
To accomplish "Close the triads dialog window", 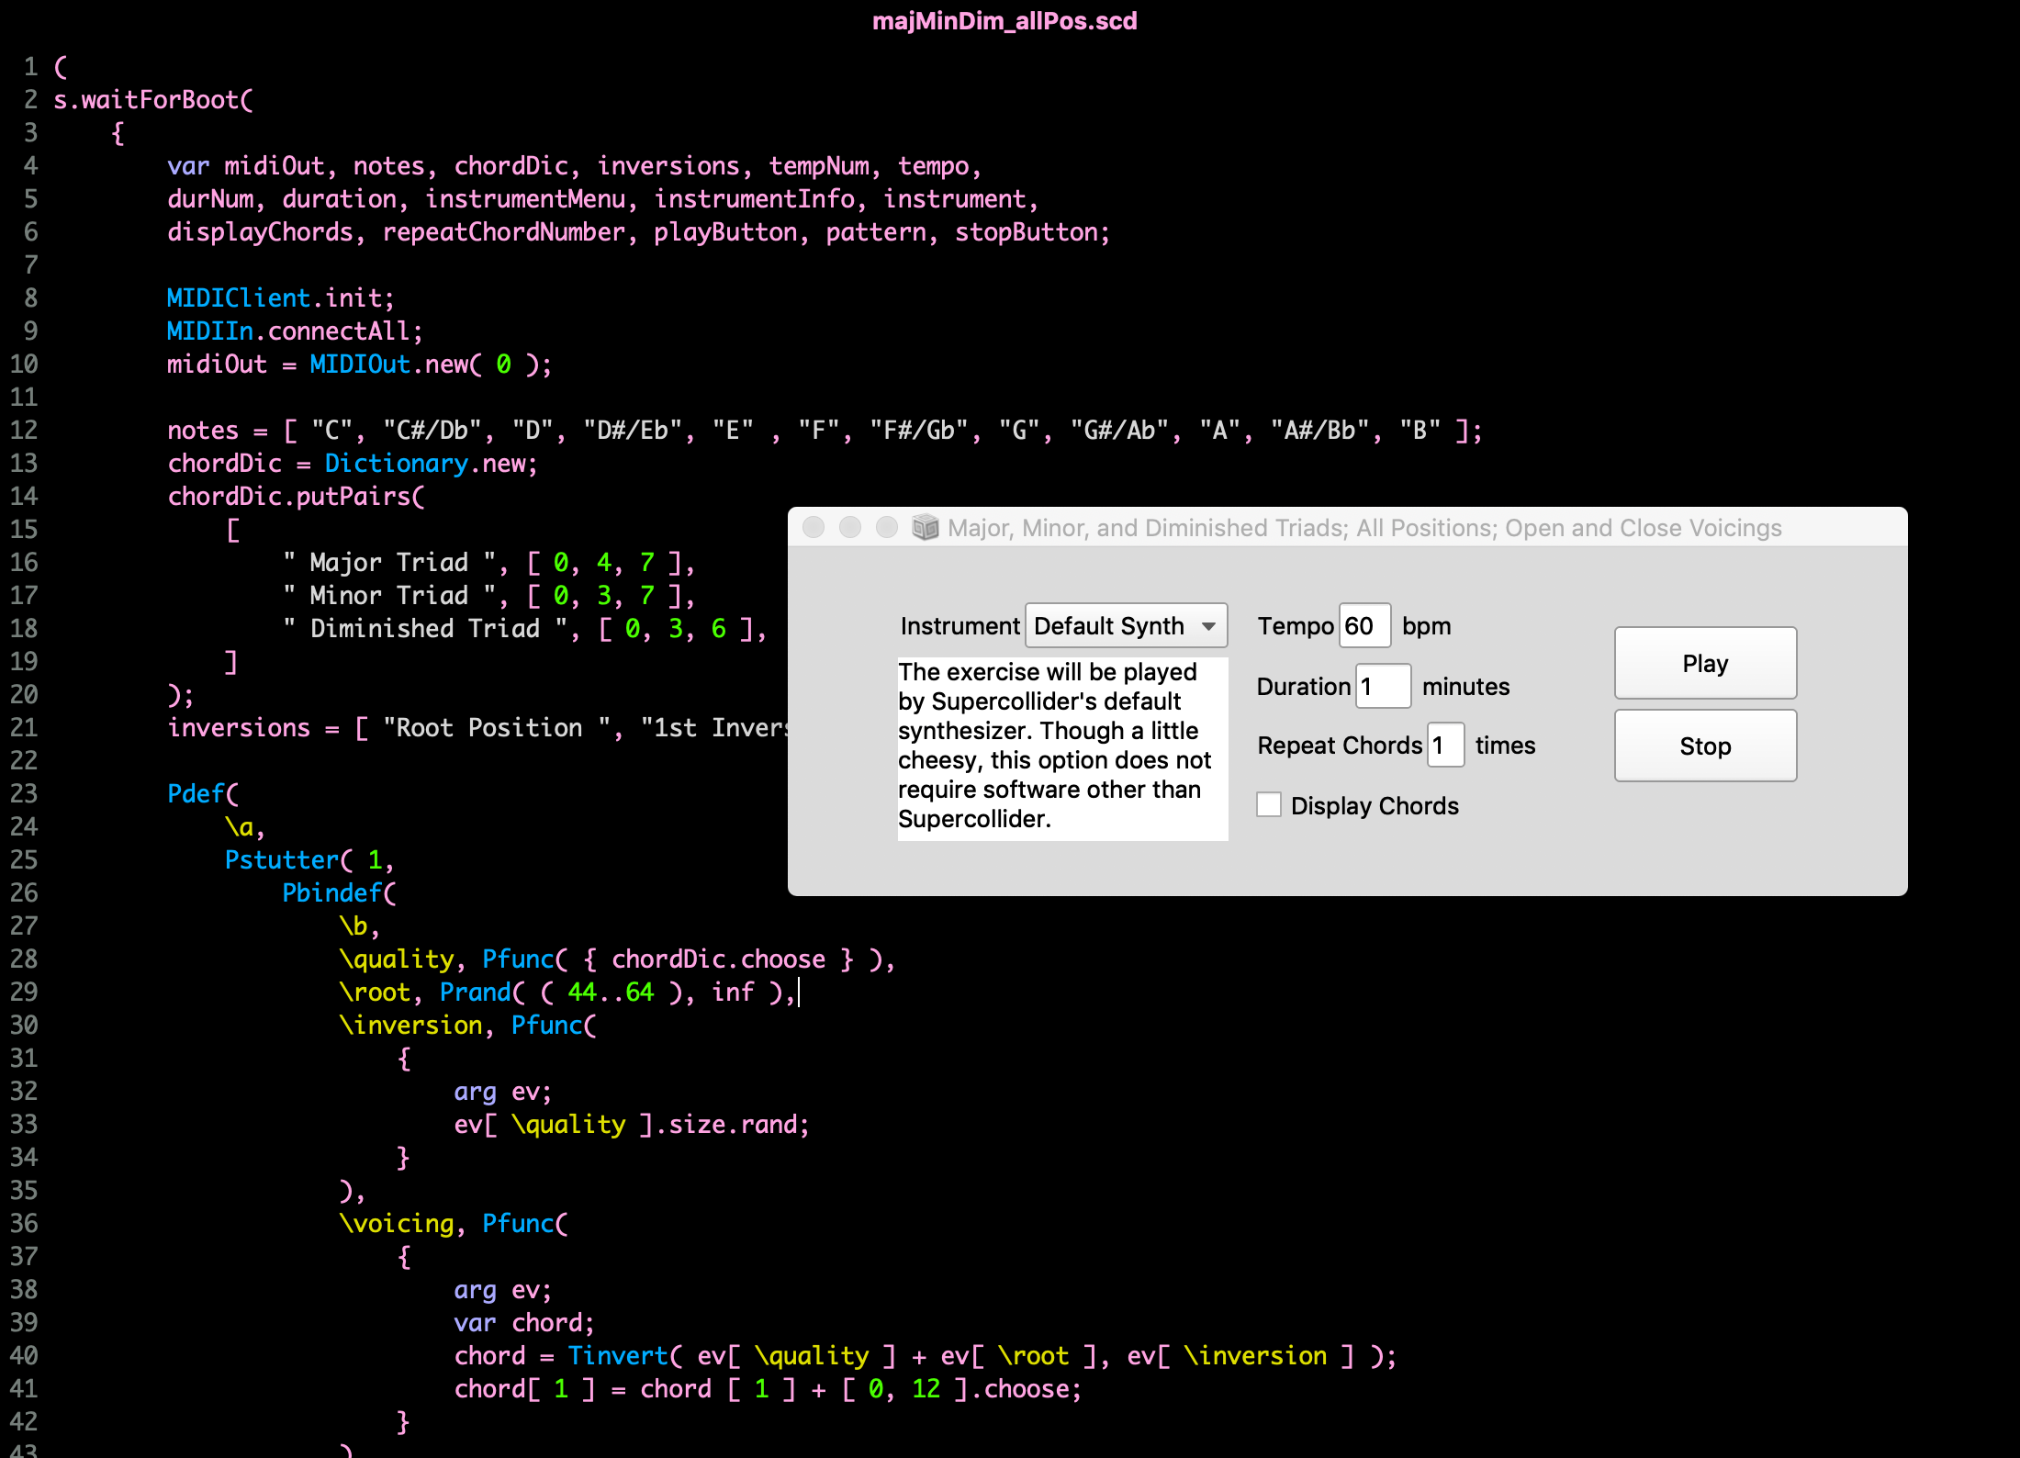I will click(814, 527).
